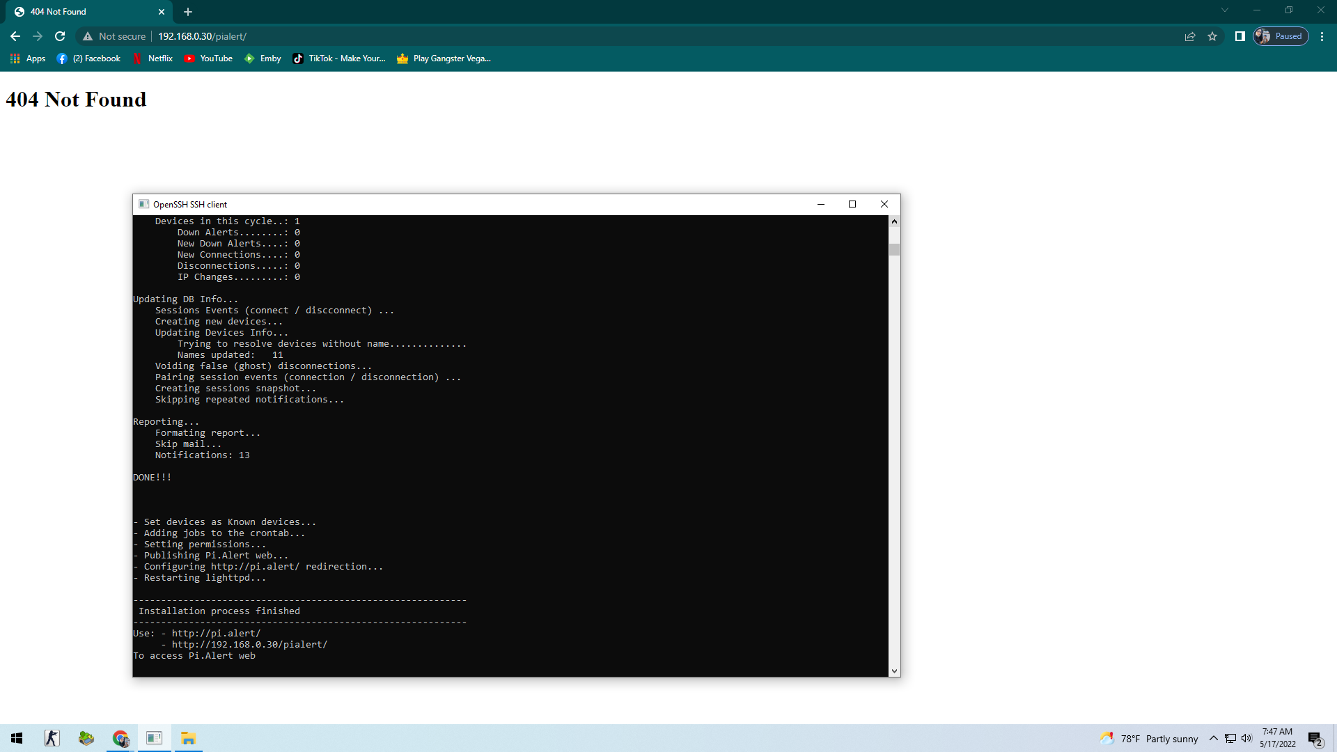This screenshot has width=1337, height=752.
Task: Open the Windows Start menu
Action: [x=17, y=738]
